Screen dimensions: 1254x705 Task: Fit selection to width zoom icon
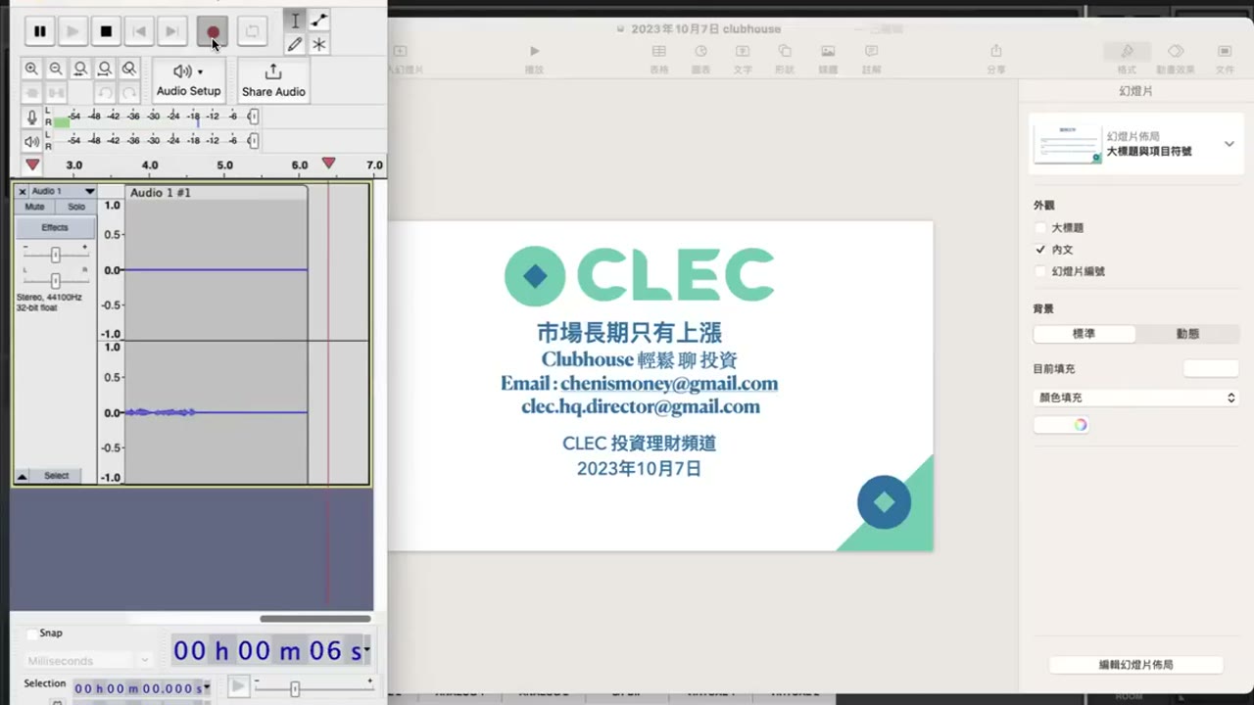click(x=80, y=69)
